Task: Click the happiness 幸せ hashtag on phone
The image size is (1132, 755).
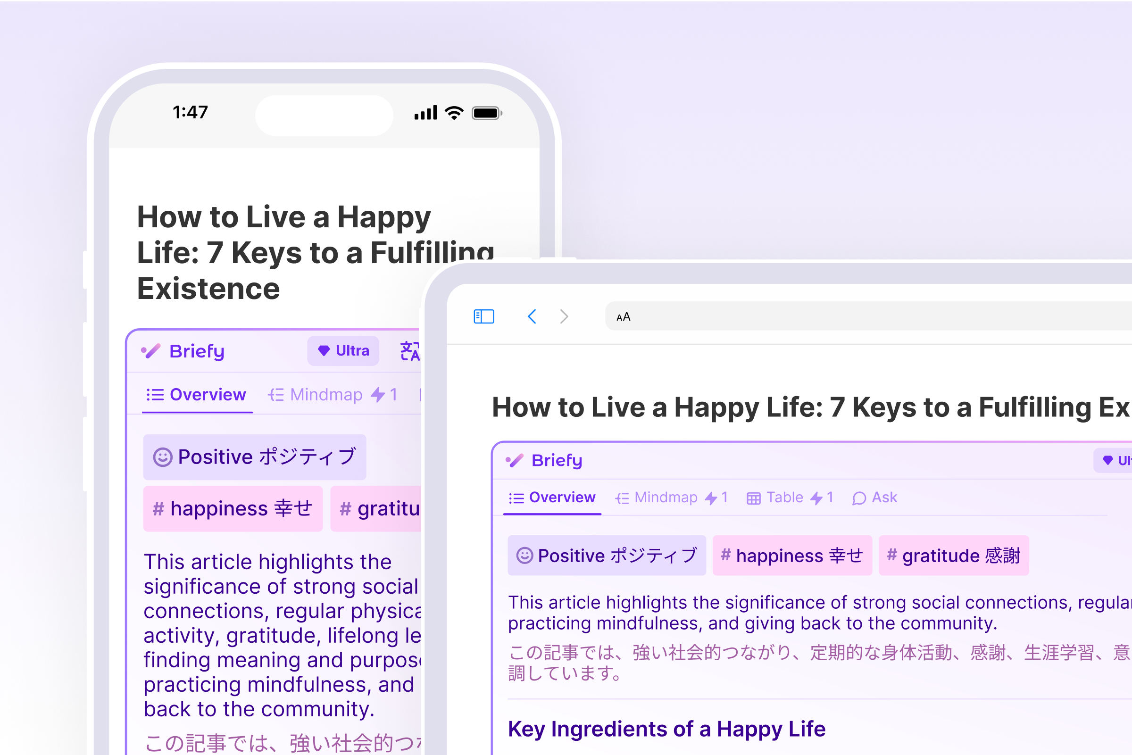Action: 233,508
